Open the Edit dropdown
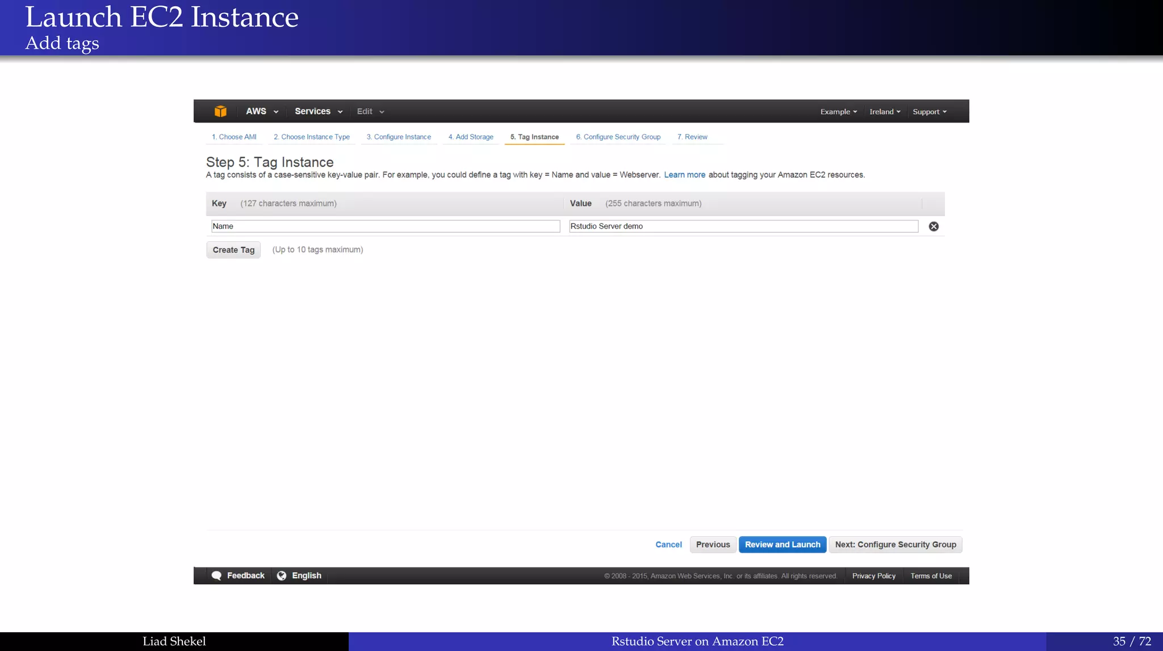 [x=370, y=111]
